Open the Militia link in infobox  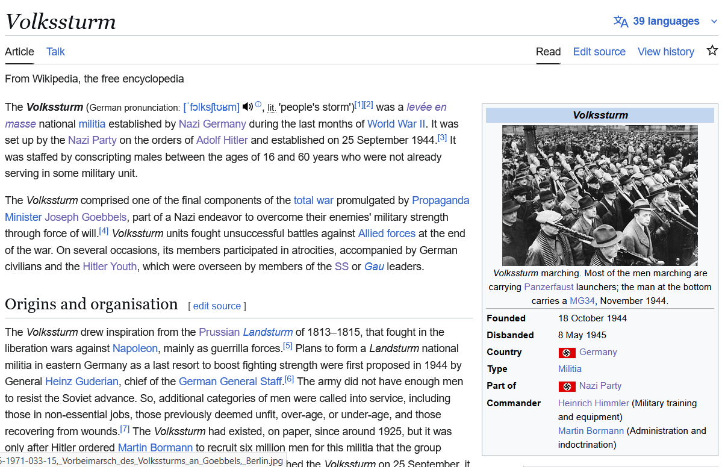coord(570,369)
